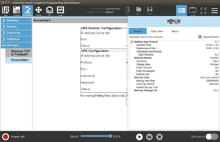The height and width of the screenshot is (142, 220).
Task: Click the unnamed program name
Action: [x=113, y=9]
